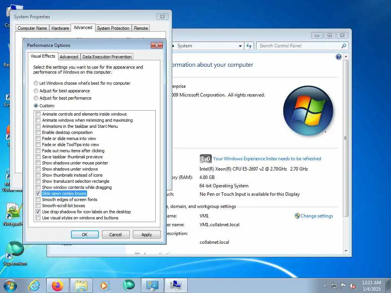The width and height of the screenshot is (391, 293).
Task: Switch to Control Panel taskbar window
Action: pyautogui.click(x=152, y=286)
